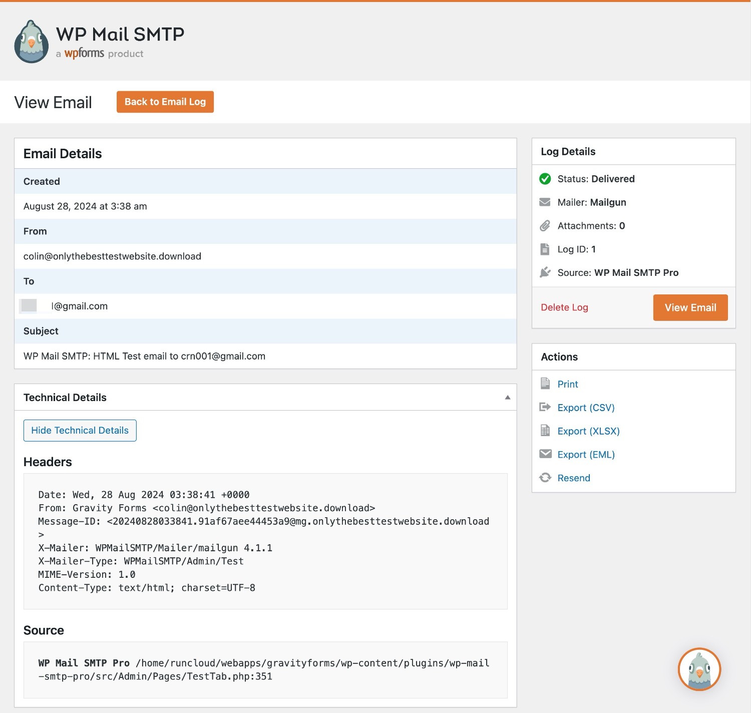This screenshot has width=751, height=713.
Task: Click the colin@onlythebesttestwebsite.download sender address
Action: click(112, 256)
